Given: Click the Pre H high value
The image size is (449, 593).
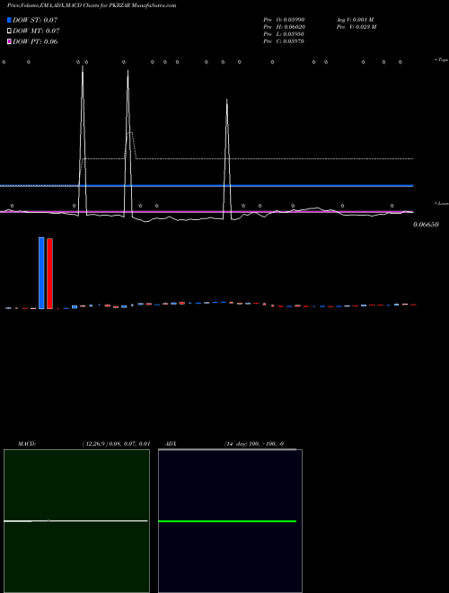Looking at the screenshot, I should tap(284, 27).
